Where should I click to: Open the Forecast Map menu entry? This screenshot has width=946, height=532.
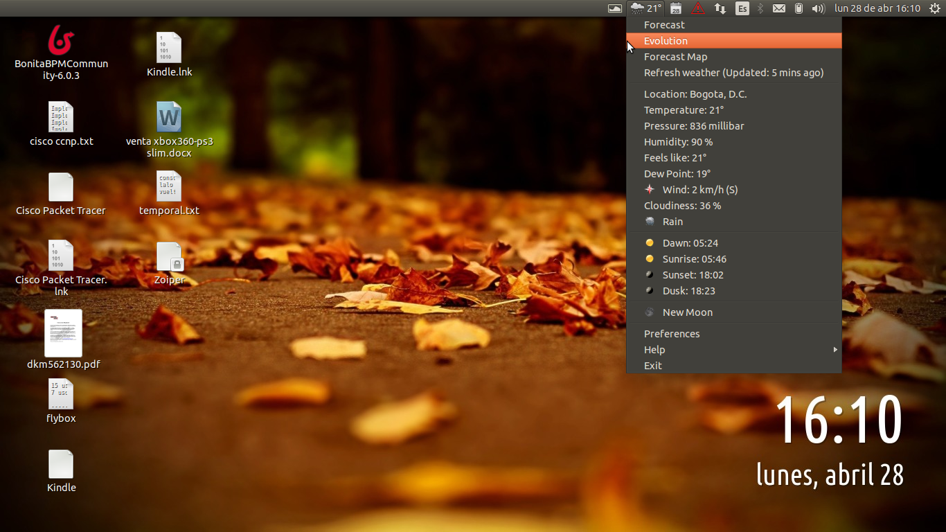click(x=675, y=56)
